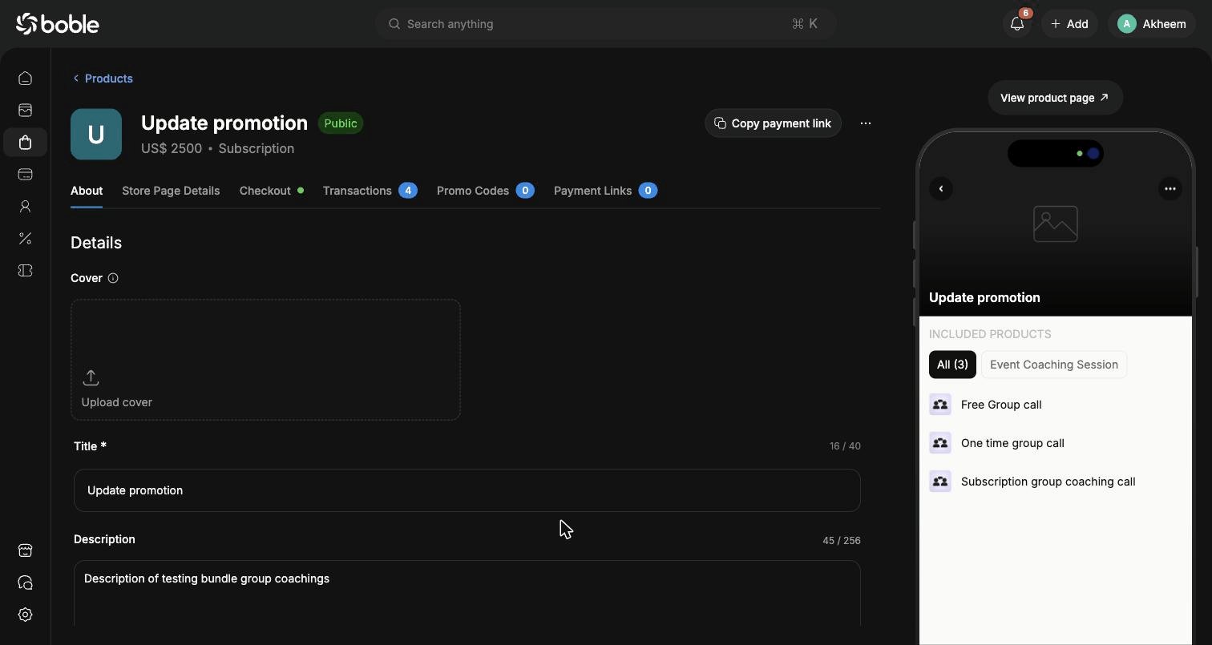Click the INCLUDED PRODUCTS heading
1212x645 pixels.
pyautogui.click(x=990, y=334)
